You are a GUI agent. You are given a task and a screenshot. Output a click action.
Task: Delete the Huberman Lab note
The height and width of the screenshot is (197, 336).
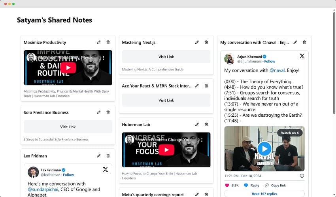[x=206, y=125]
